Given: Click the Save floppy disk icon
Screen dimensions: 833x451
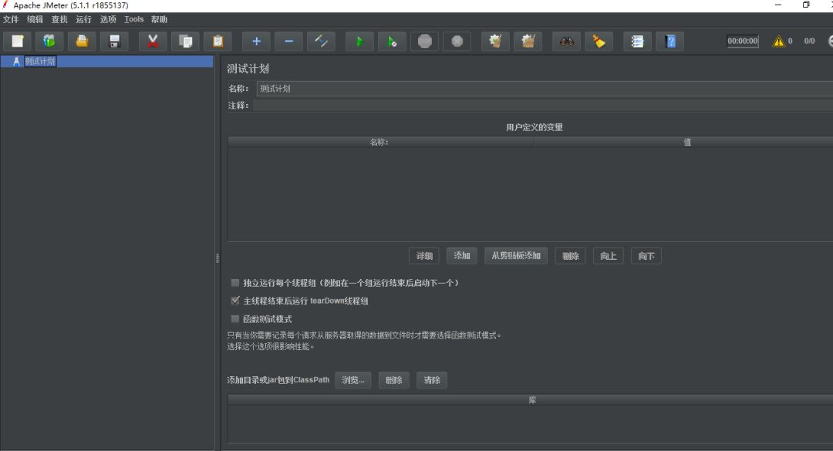Looking at the screenshot, I should point(114,42).
